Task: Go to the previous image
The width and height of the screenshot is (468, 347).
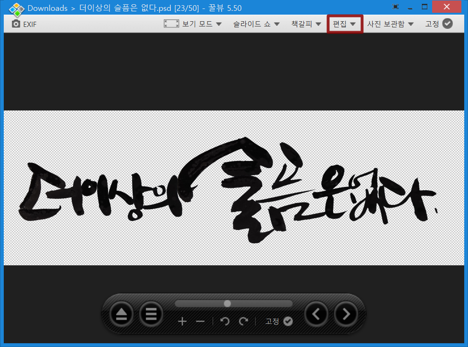Action: click(x=316, y=314)
